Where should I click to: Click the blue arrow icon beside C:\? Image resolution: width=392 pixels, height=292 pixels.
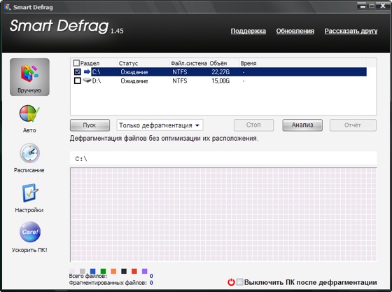click(x=87, y=72)
